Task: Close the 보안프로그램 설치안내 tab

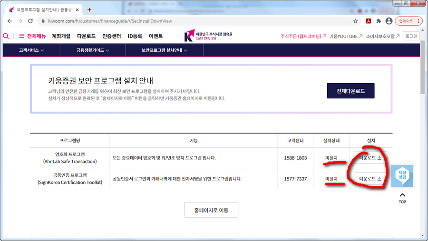Action: pyautogui.click(x=77, y=10)
